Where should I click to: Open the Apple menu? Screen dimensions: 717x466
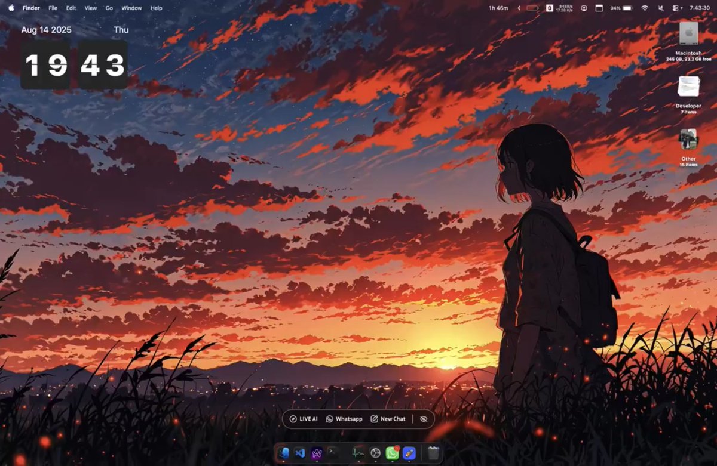click(11, 8)
